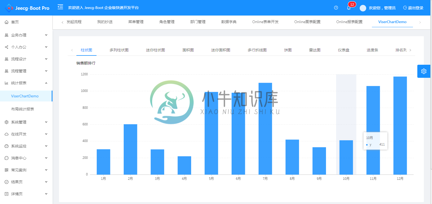
Task: Select the ViserChartDemo sidebar item
Action: click(x=26, y=96)
